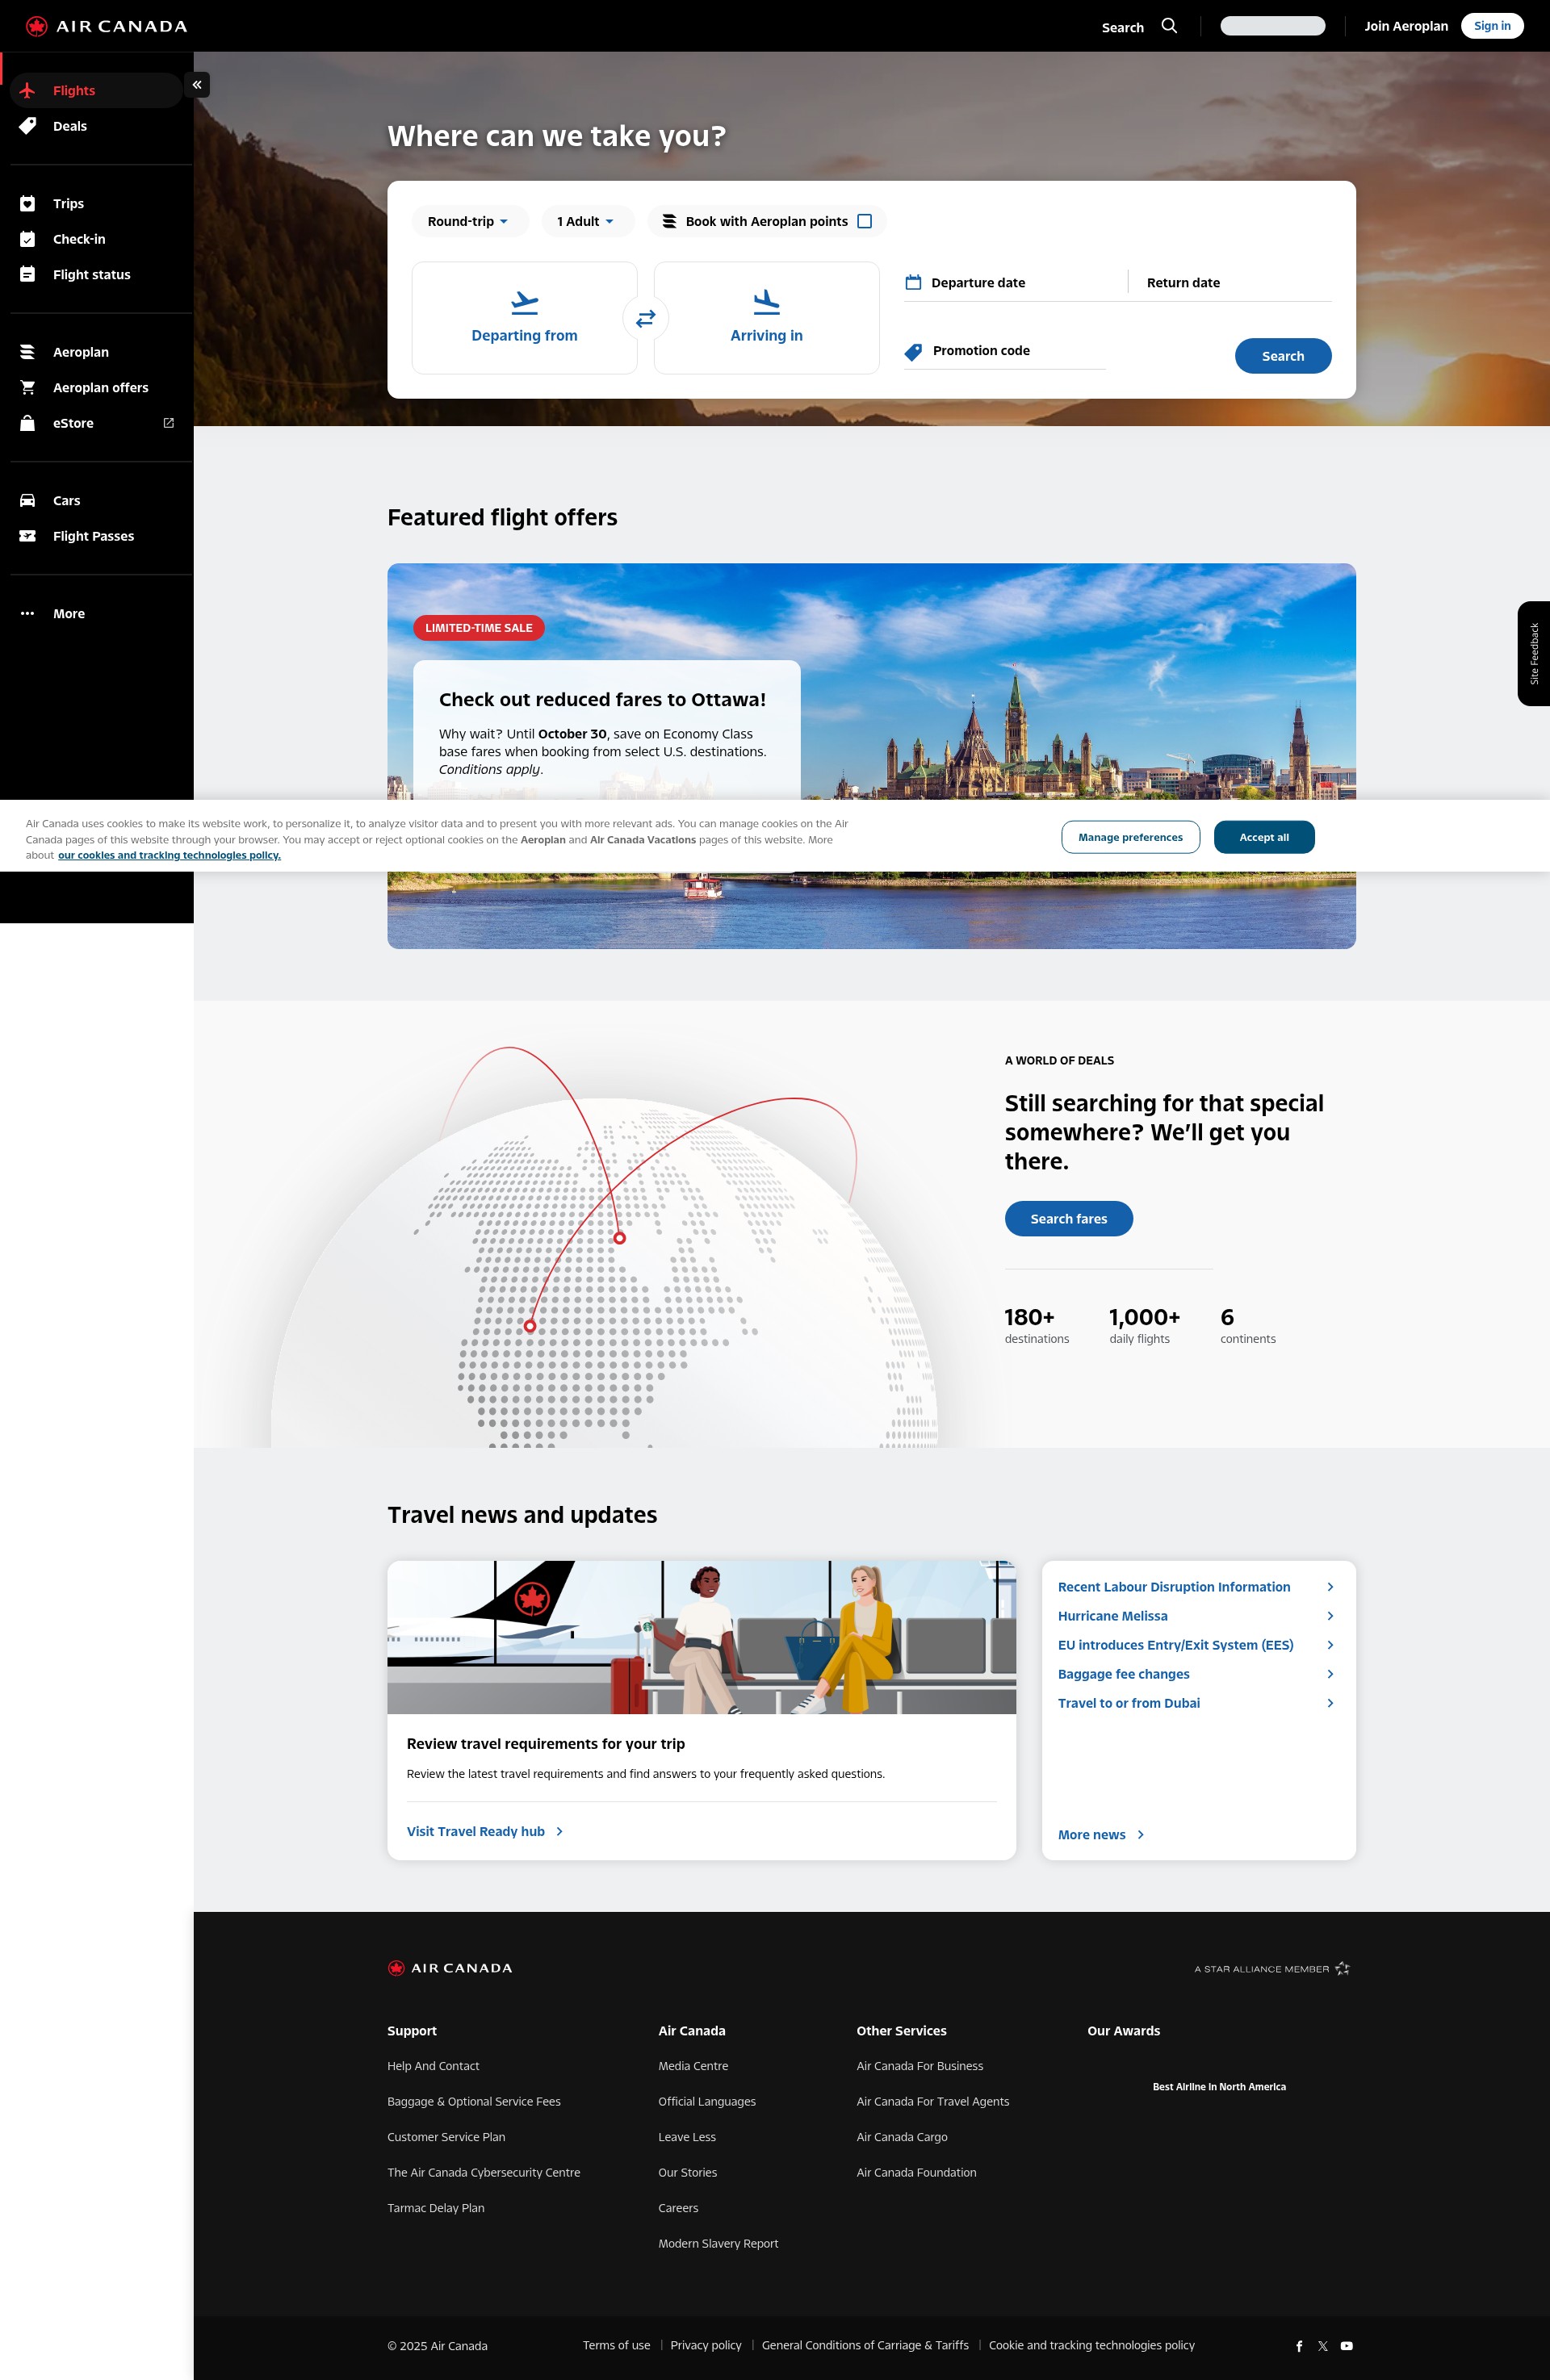Click Accept all cookies button
The height and width of the screenshot is (2380, 1550).
[x=1264, y=837]
